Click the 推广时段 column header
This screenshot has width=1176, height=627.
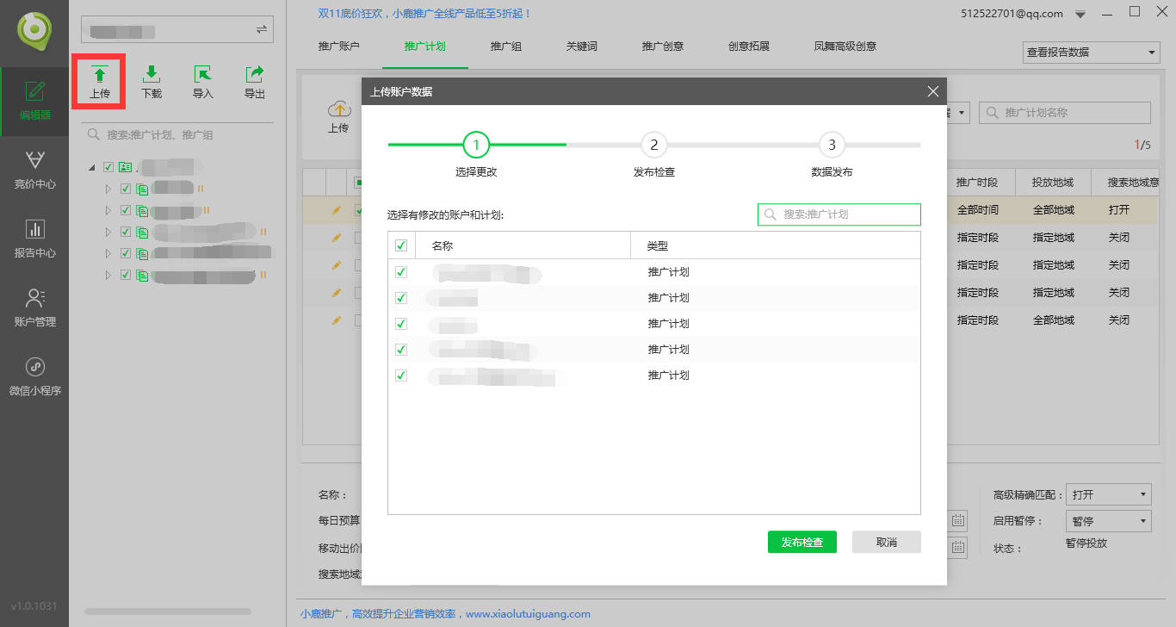tap(977, 183)
